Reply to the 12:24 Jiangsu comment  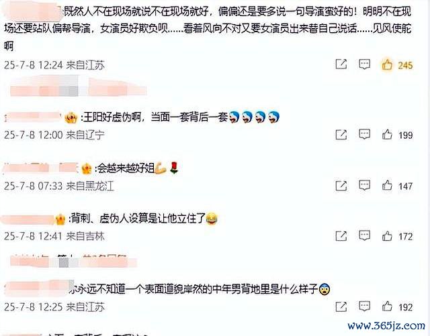tap(364, 64)
